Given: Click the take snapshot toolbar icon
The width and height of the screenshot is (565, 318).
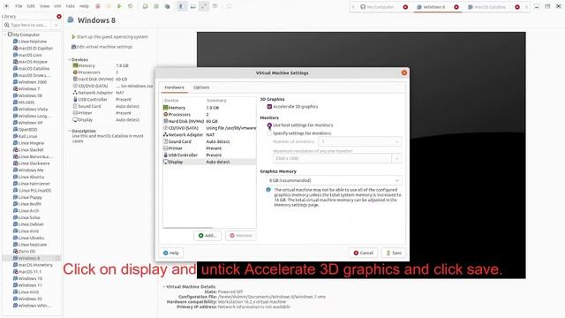Looking at the screenshot, I should tap(145, 6).
